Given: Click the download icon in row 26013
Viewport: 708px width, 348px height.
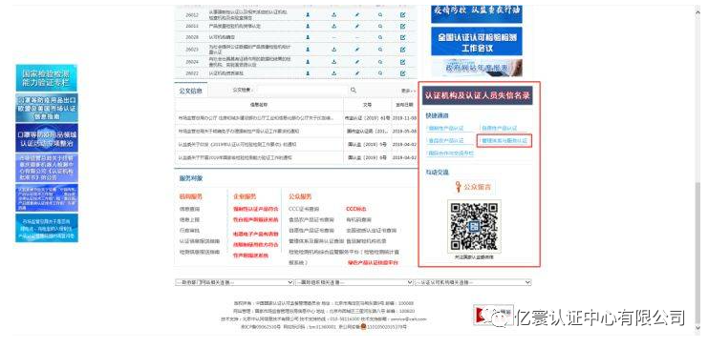Looking at the screenshot, I should click(334, 26).
